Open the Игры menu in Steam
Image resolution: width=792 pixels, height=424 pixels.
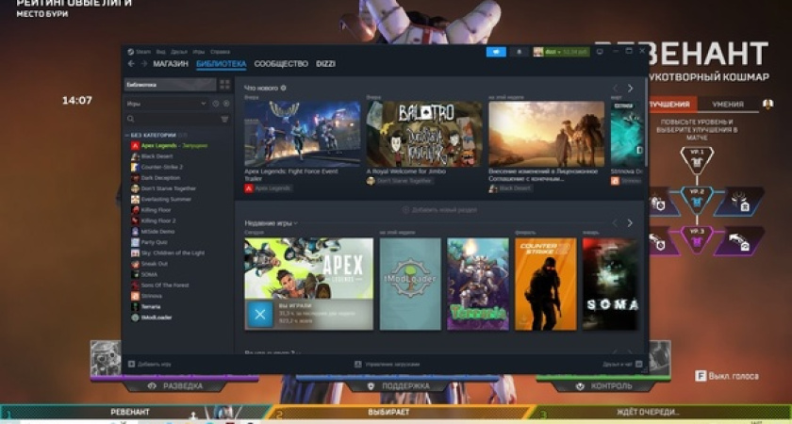point(199,52)
